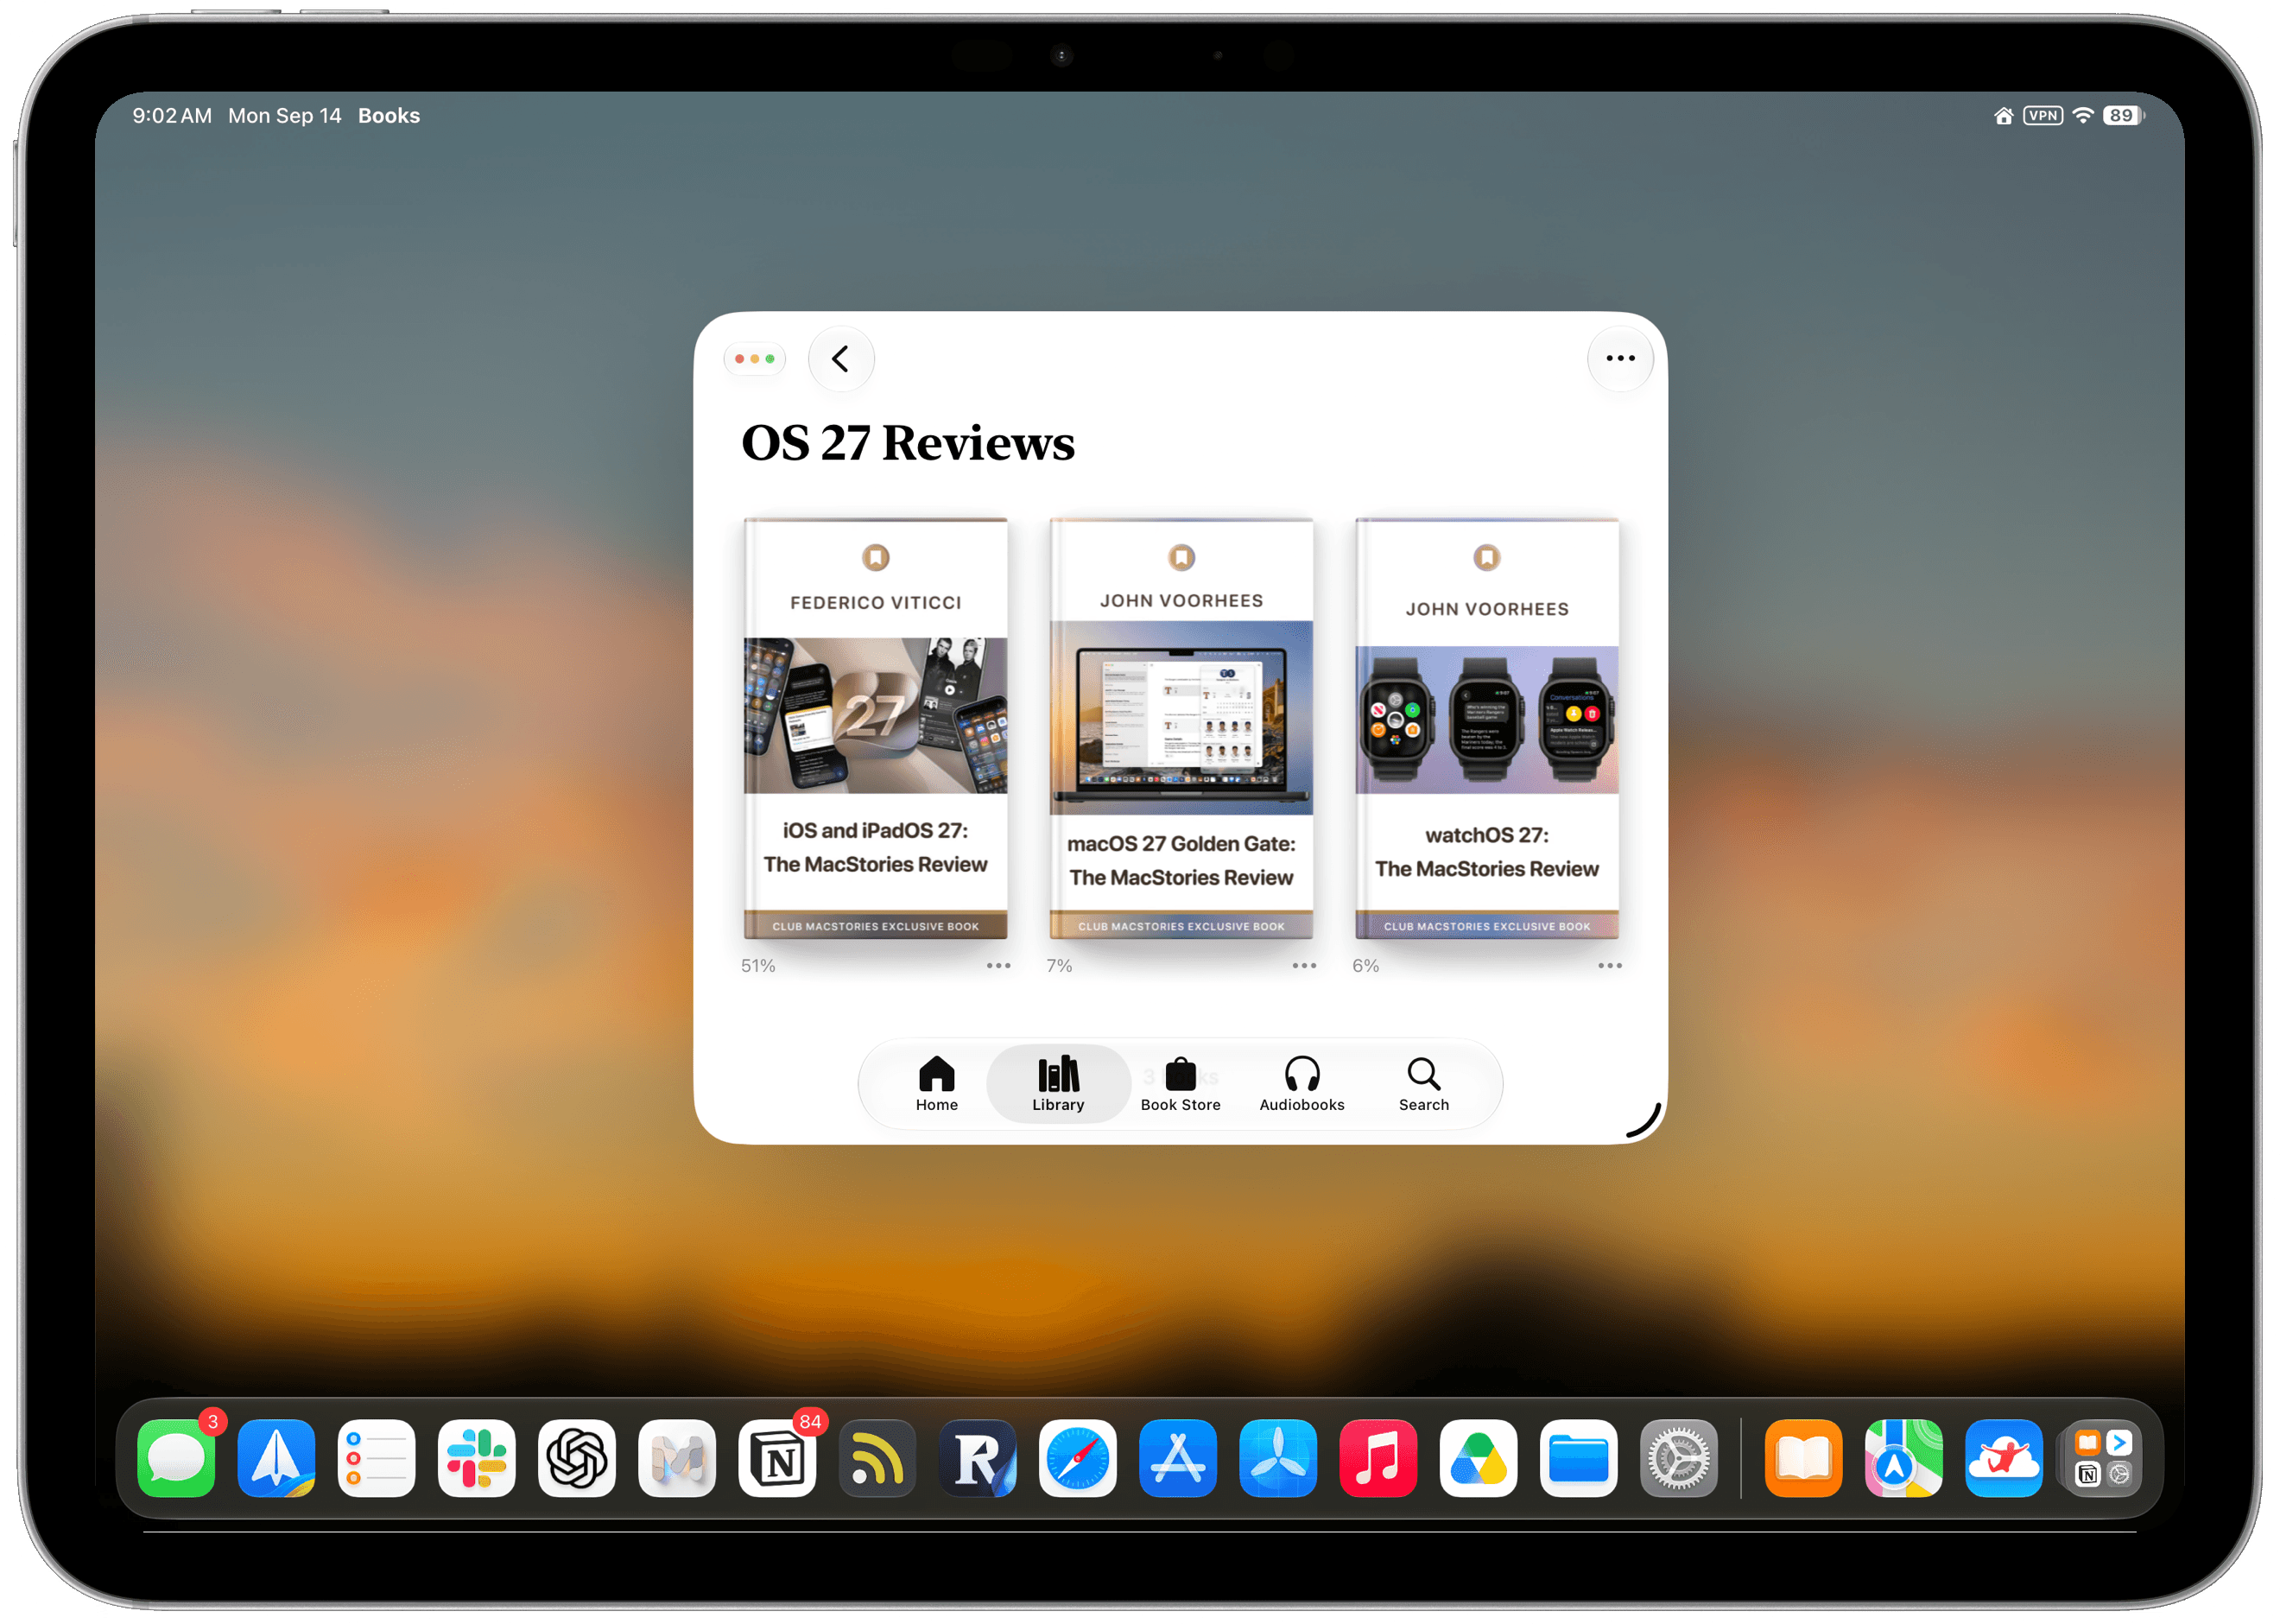The width and height of the screenshot is (2280, 1624).
Task: Open macOS 27 Golden Gate book cover
Action: pos(1181,729)
